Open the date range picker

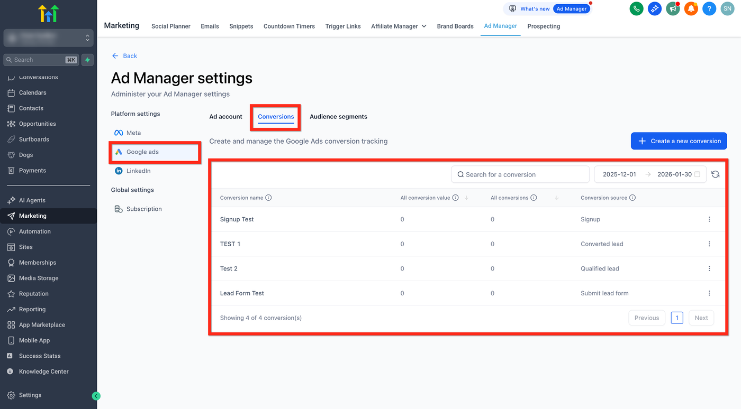pos(650,174)
